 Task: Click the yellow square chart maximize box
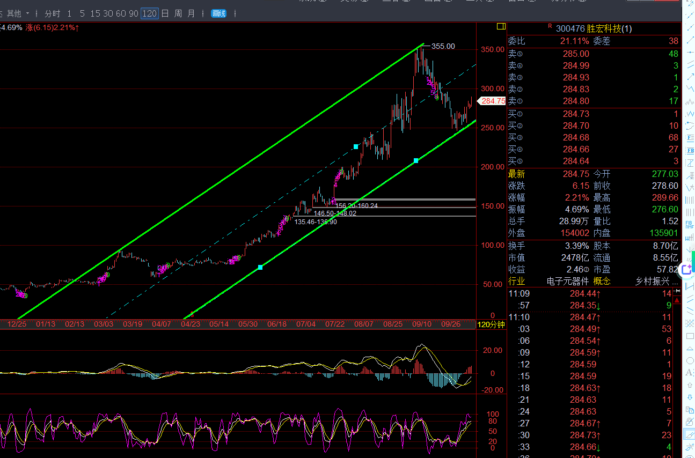(501, 26)
